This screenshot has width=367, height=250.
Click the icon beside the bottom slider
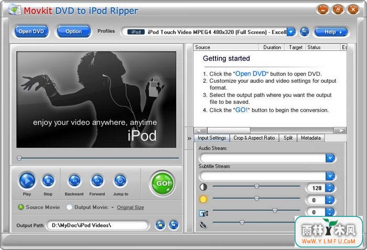tap(203, 225)
